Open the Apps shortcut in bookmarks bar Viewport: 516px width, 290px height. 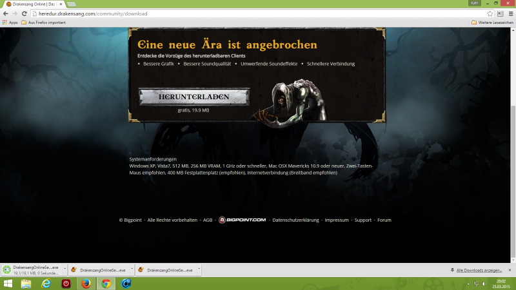pos(10,23)
